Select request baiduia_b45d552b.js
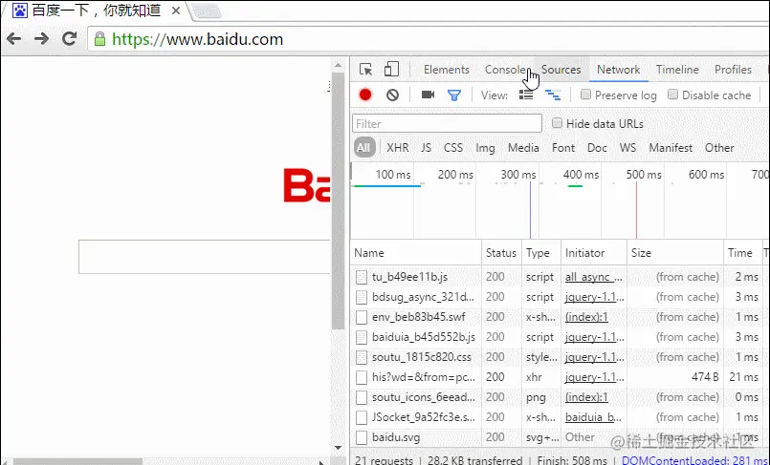This screenshot has width=770, height=465. (424, 337)
